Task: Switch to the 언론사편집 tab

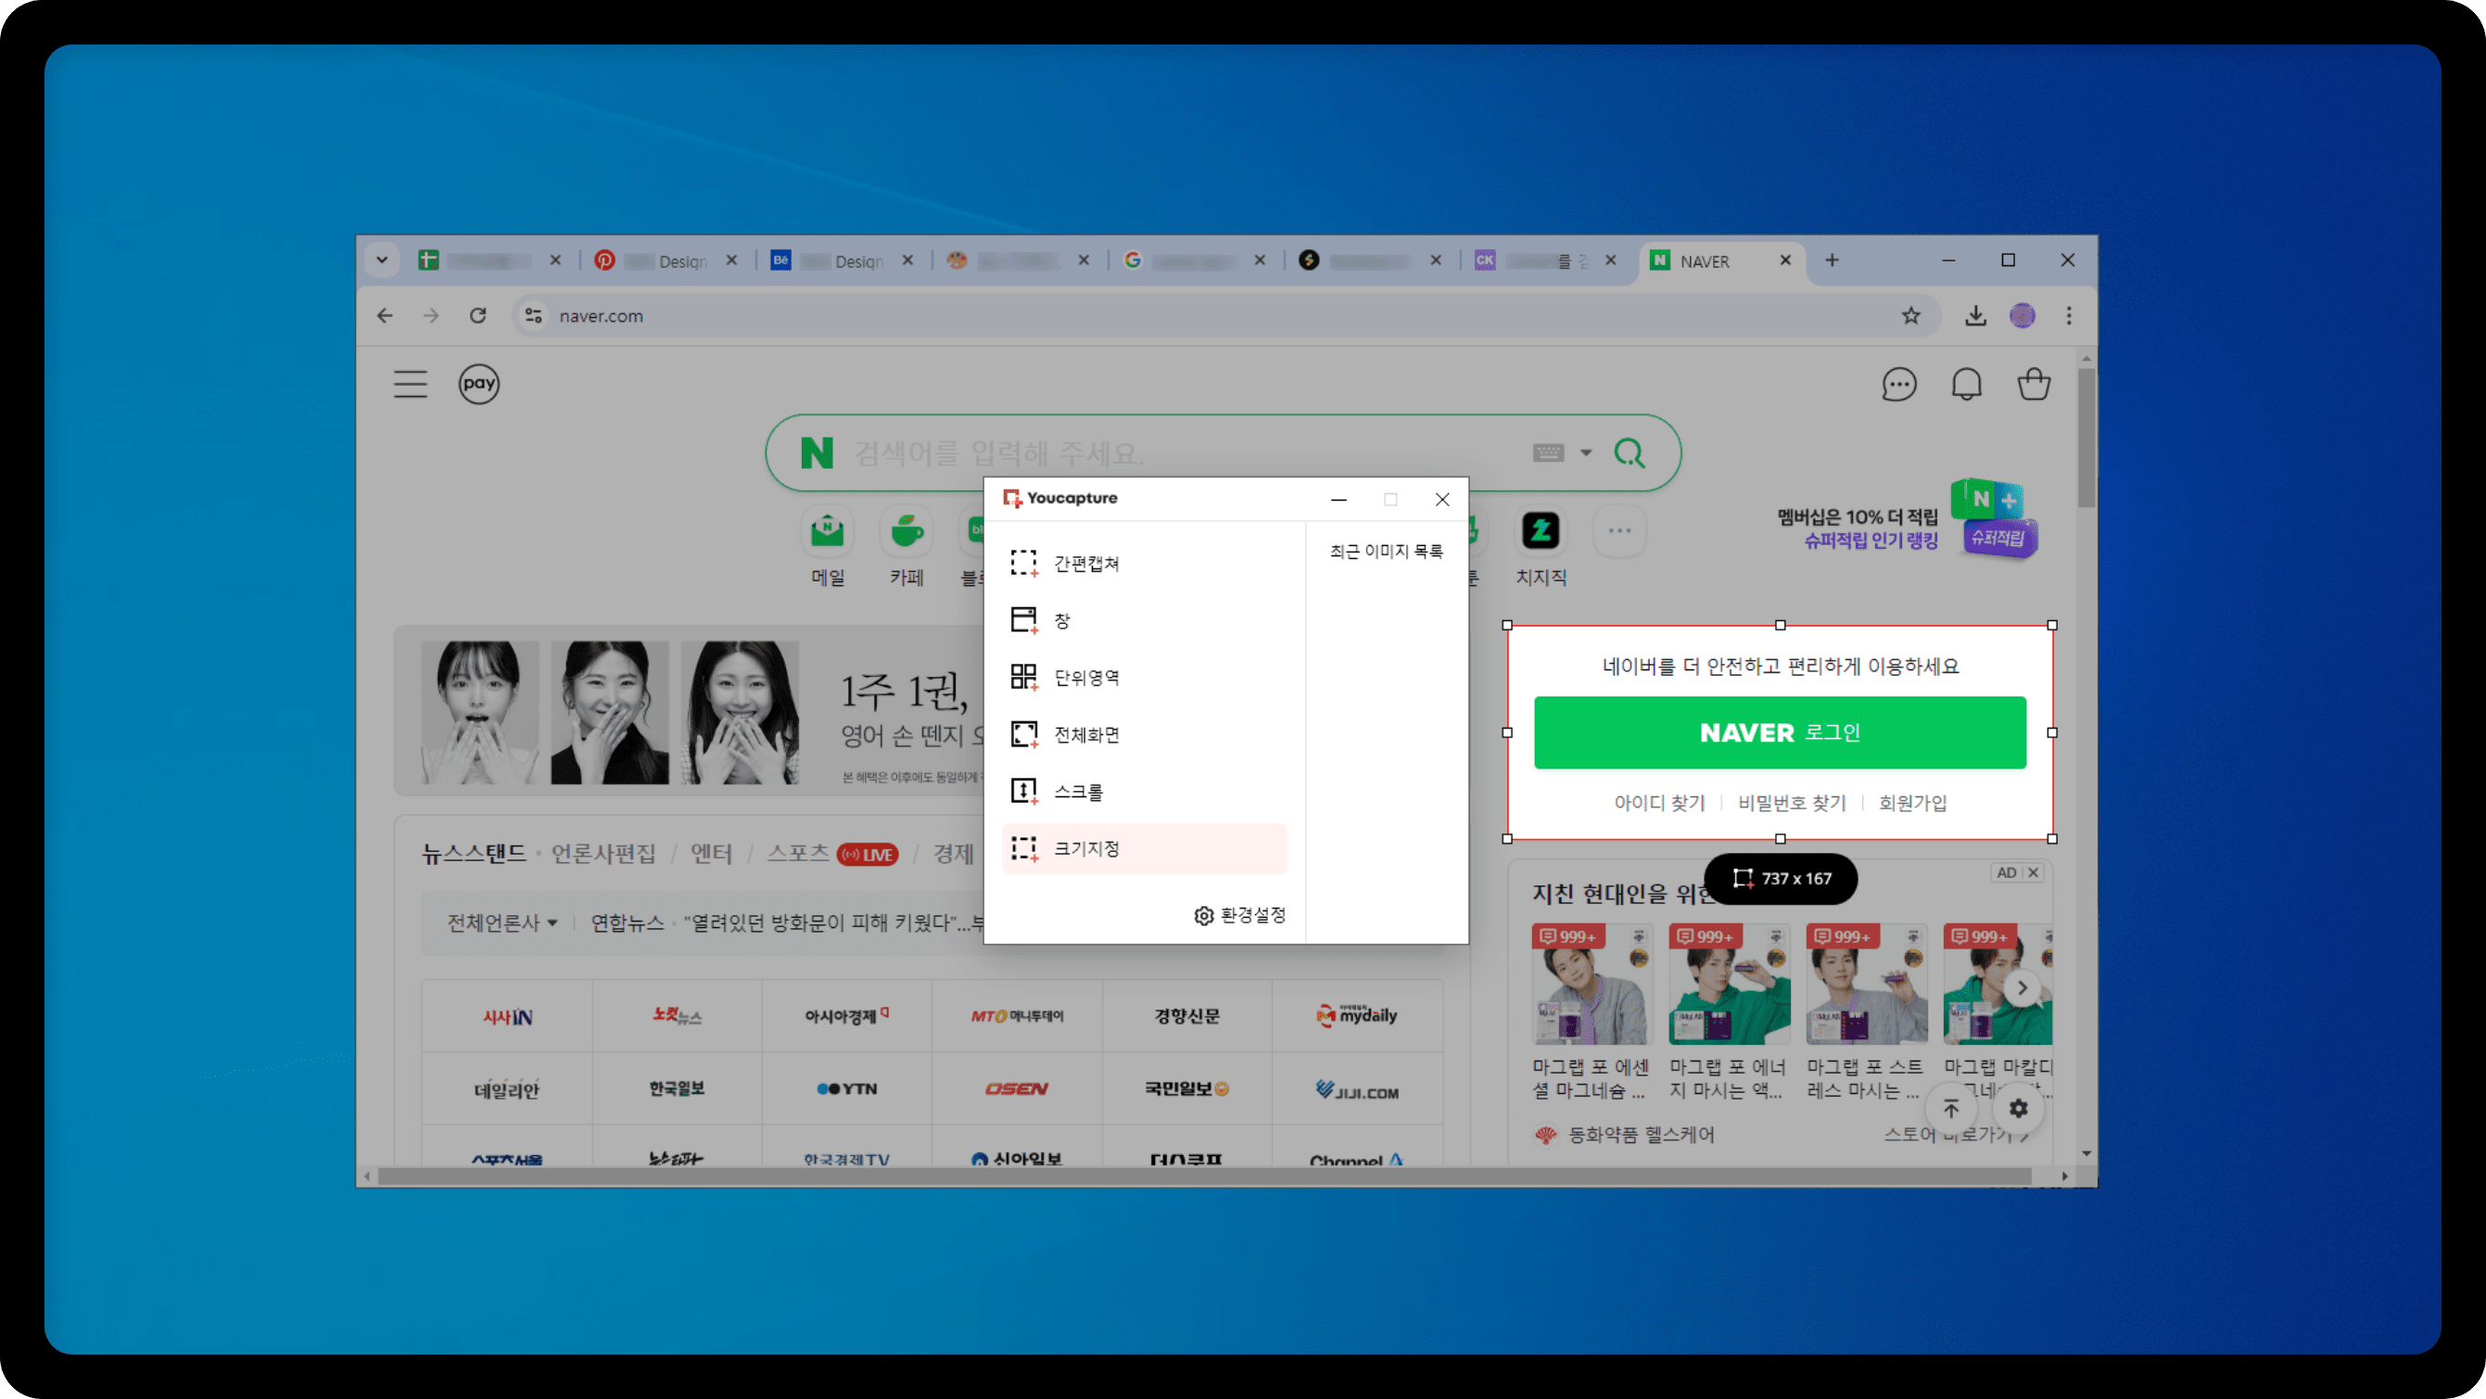Action: (x=603, y=854)
